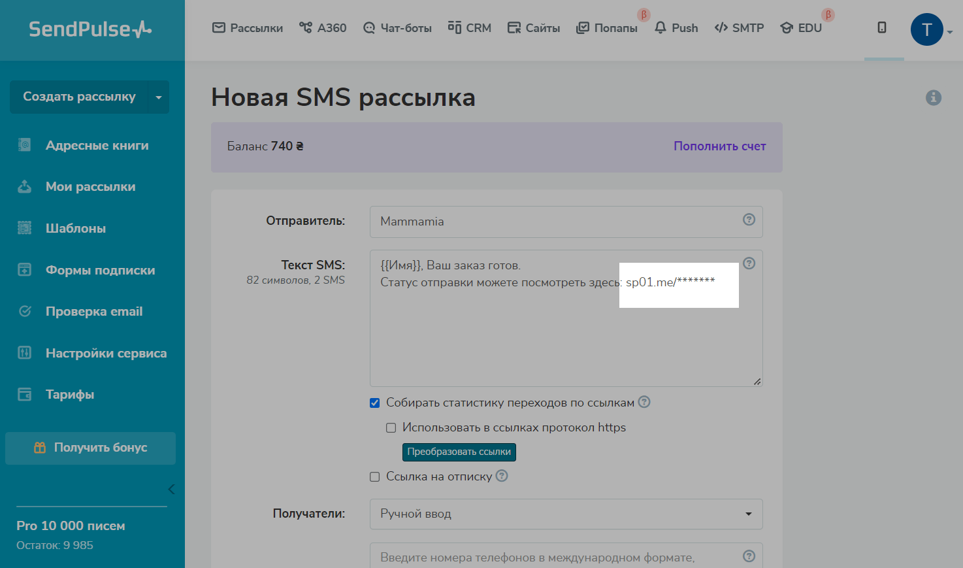
Task: Expand the Получатели dropdown
Action: [566, 514]
